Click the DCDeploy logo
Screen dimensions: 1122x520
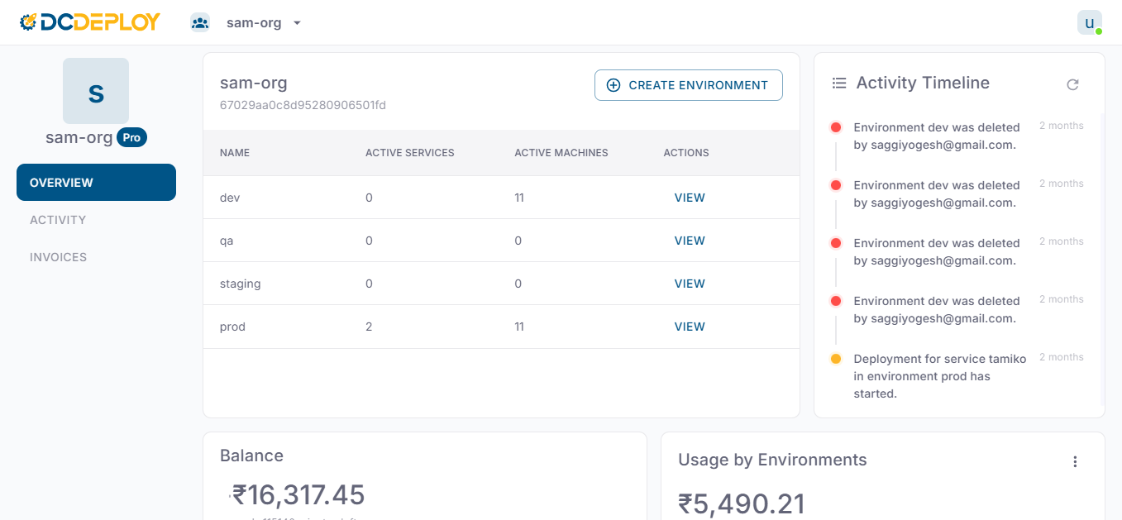click(x=90, y=22)
